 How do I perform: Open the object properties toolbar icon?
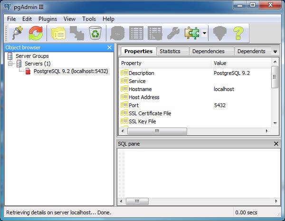[58, 33]
